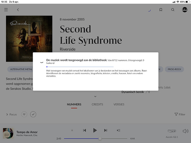191x143 pixels.
Task: Skip to the previous track
Action: pos(84,130)
